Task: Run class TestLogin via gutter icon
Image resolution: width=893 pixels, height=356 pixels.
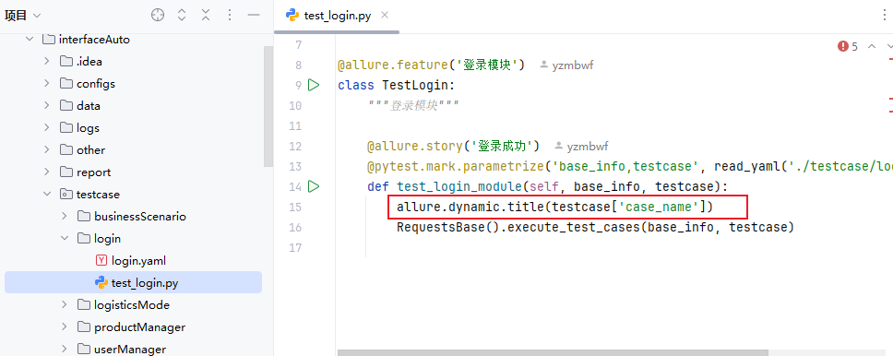Action: click(x=314, y=85)
